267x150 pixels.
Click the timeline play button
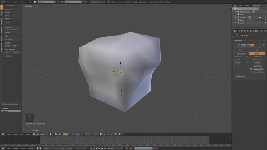pyautogui.click(x=99, y=148)
